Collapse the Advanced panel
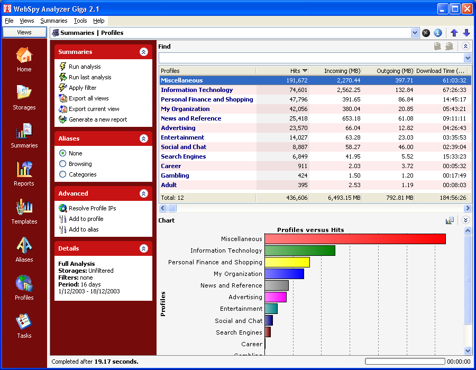Viewport: 476px width, 370px height. (x=144, y=193)
